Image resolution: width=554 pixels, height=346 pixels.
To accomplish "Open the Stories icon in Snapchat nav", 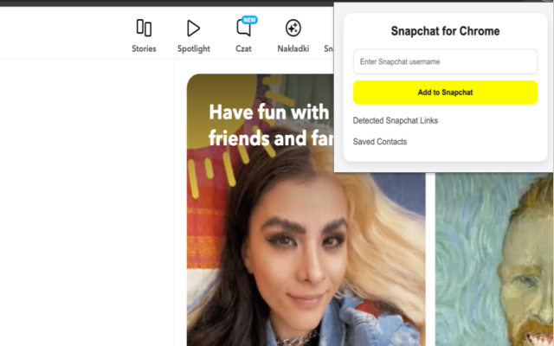I will [x=144, y=28].
